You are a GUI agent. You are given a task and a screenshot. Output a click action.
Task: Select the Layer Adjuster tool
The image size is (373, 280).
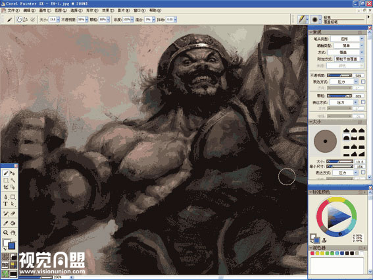12,173
